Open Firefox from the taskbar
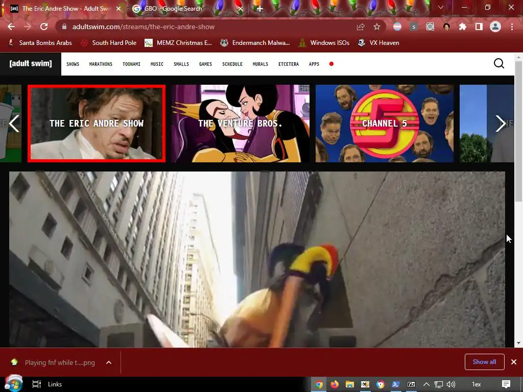 [334, 384]
